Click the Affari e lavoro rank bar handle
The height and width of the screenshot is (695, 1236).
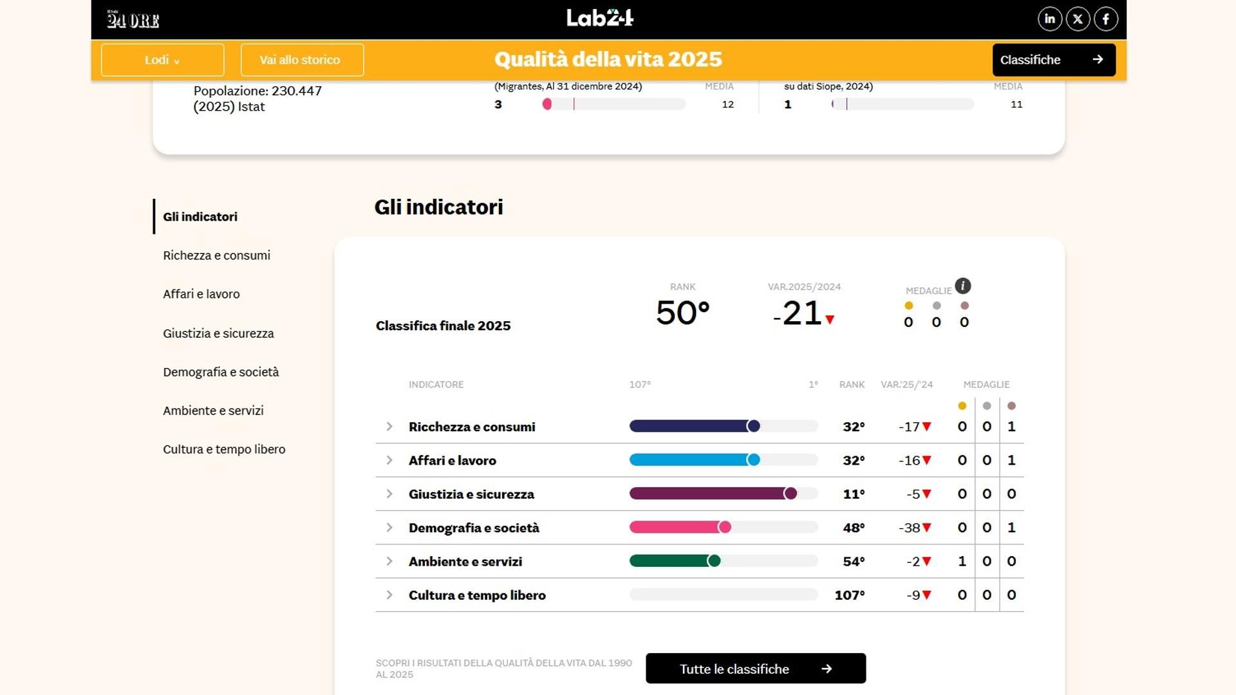pyautogui.click(x=753, y=460)
